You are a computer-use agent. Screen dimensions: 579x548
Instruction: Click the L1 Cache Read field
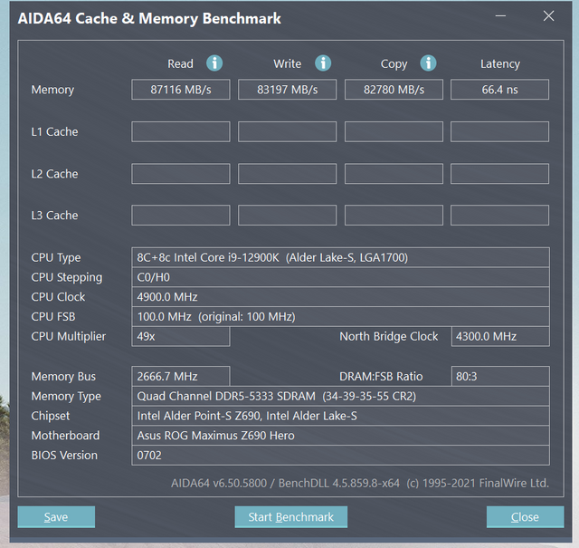coord(181,132)
